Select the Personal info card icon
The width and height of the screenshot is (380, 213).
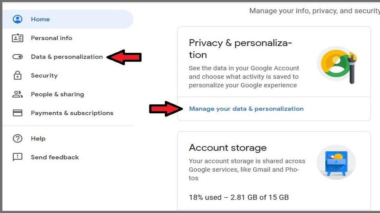tap(18, 38)
